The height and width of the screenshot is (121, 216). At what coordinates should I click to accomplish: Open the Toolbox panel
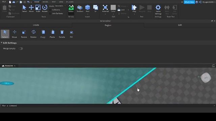tap(80, 9)
